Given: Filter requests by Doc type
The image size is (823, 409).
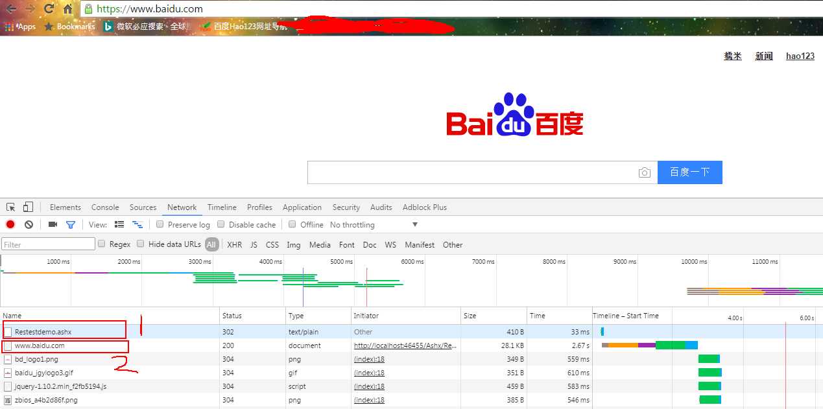Looking at the screenshot, I should click(x=370, y=245).
